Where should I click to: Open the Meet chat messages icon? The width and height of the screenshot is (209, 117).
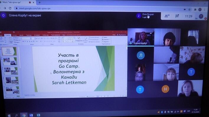(x=177, y=16)
